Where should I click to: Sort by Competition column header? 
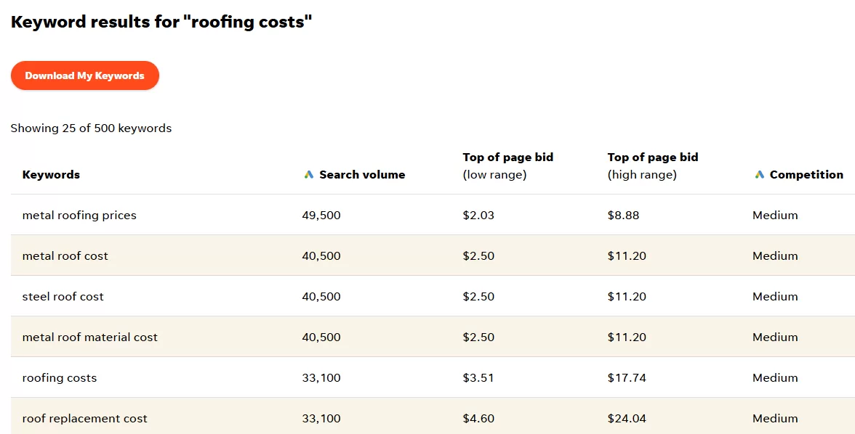[806, 175]
